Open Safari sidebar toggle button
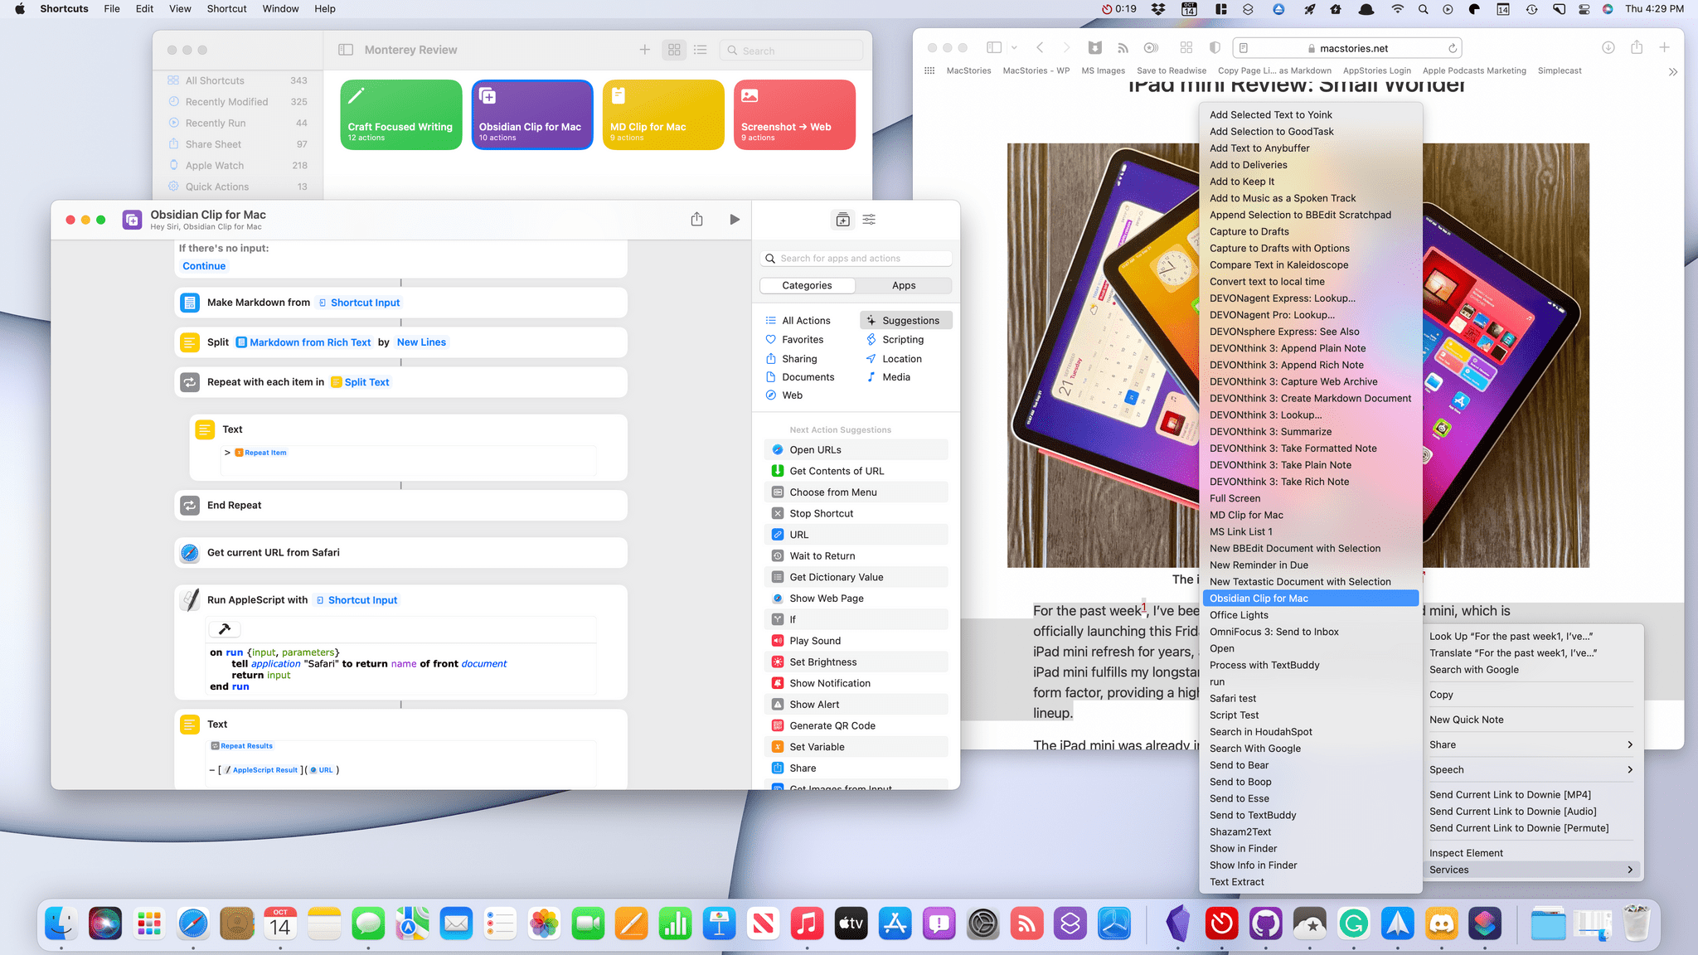 [994, 48]
